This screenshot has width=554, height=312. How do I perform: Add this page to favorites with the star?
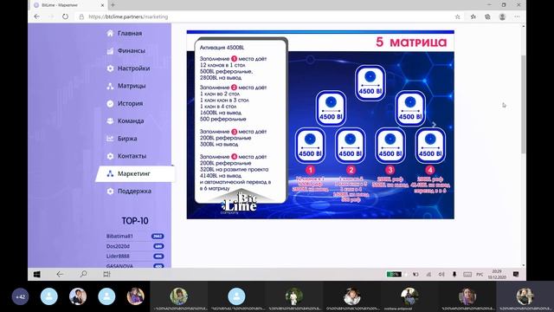[x=458, y=16]
